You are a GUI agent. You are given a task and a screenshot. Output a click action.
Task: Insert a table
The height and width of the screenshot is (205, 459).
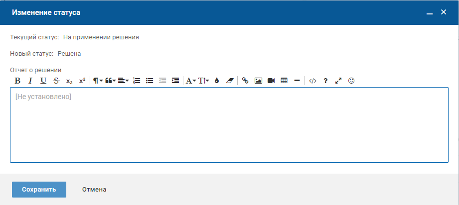point(284,81)
